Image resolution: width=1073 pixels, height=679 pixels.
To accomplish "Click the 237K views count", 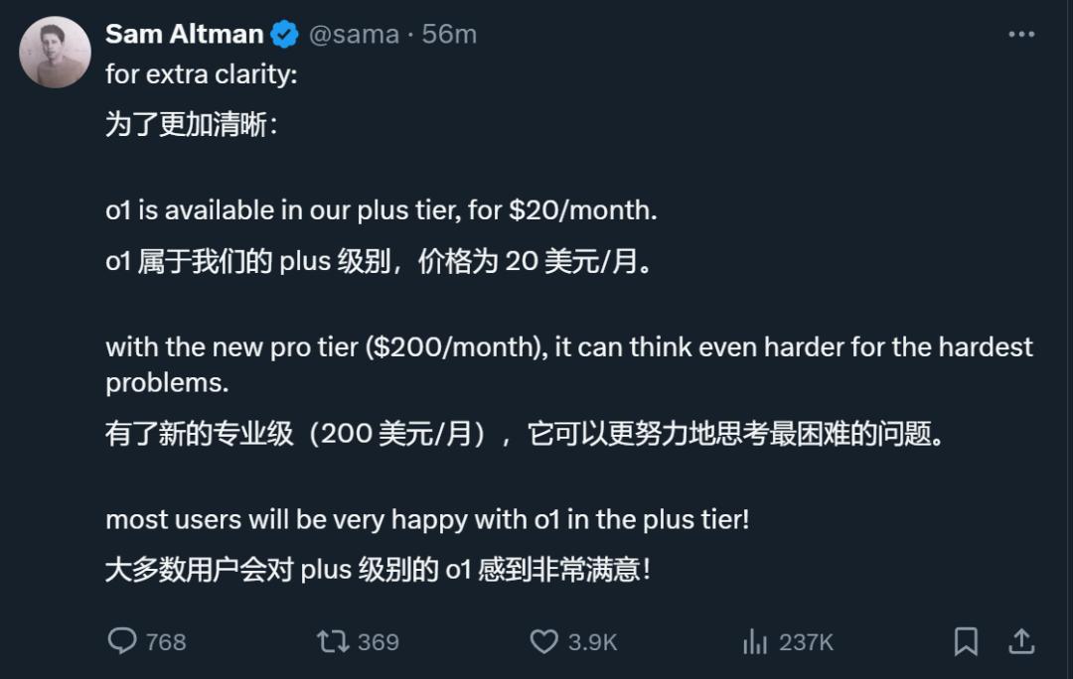I will 805,641.
